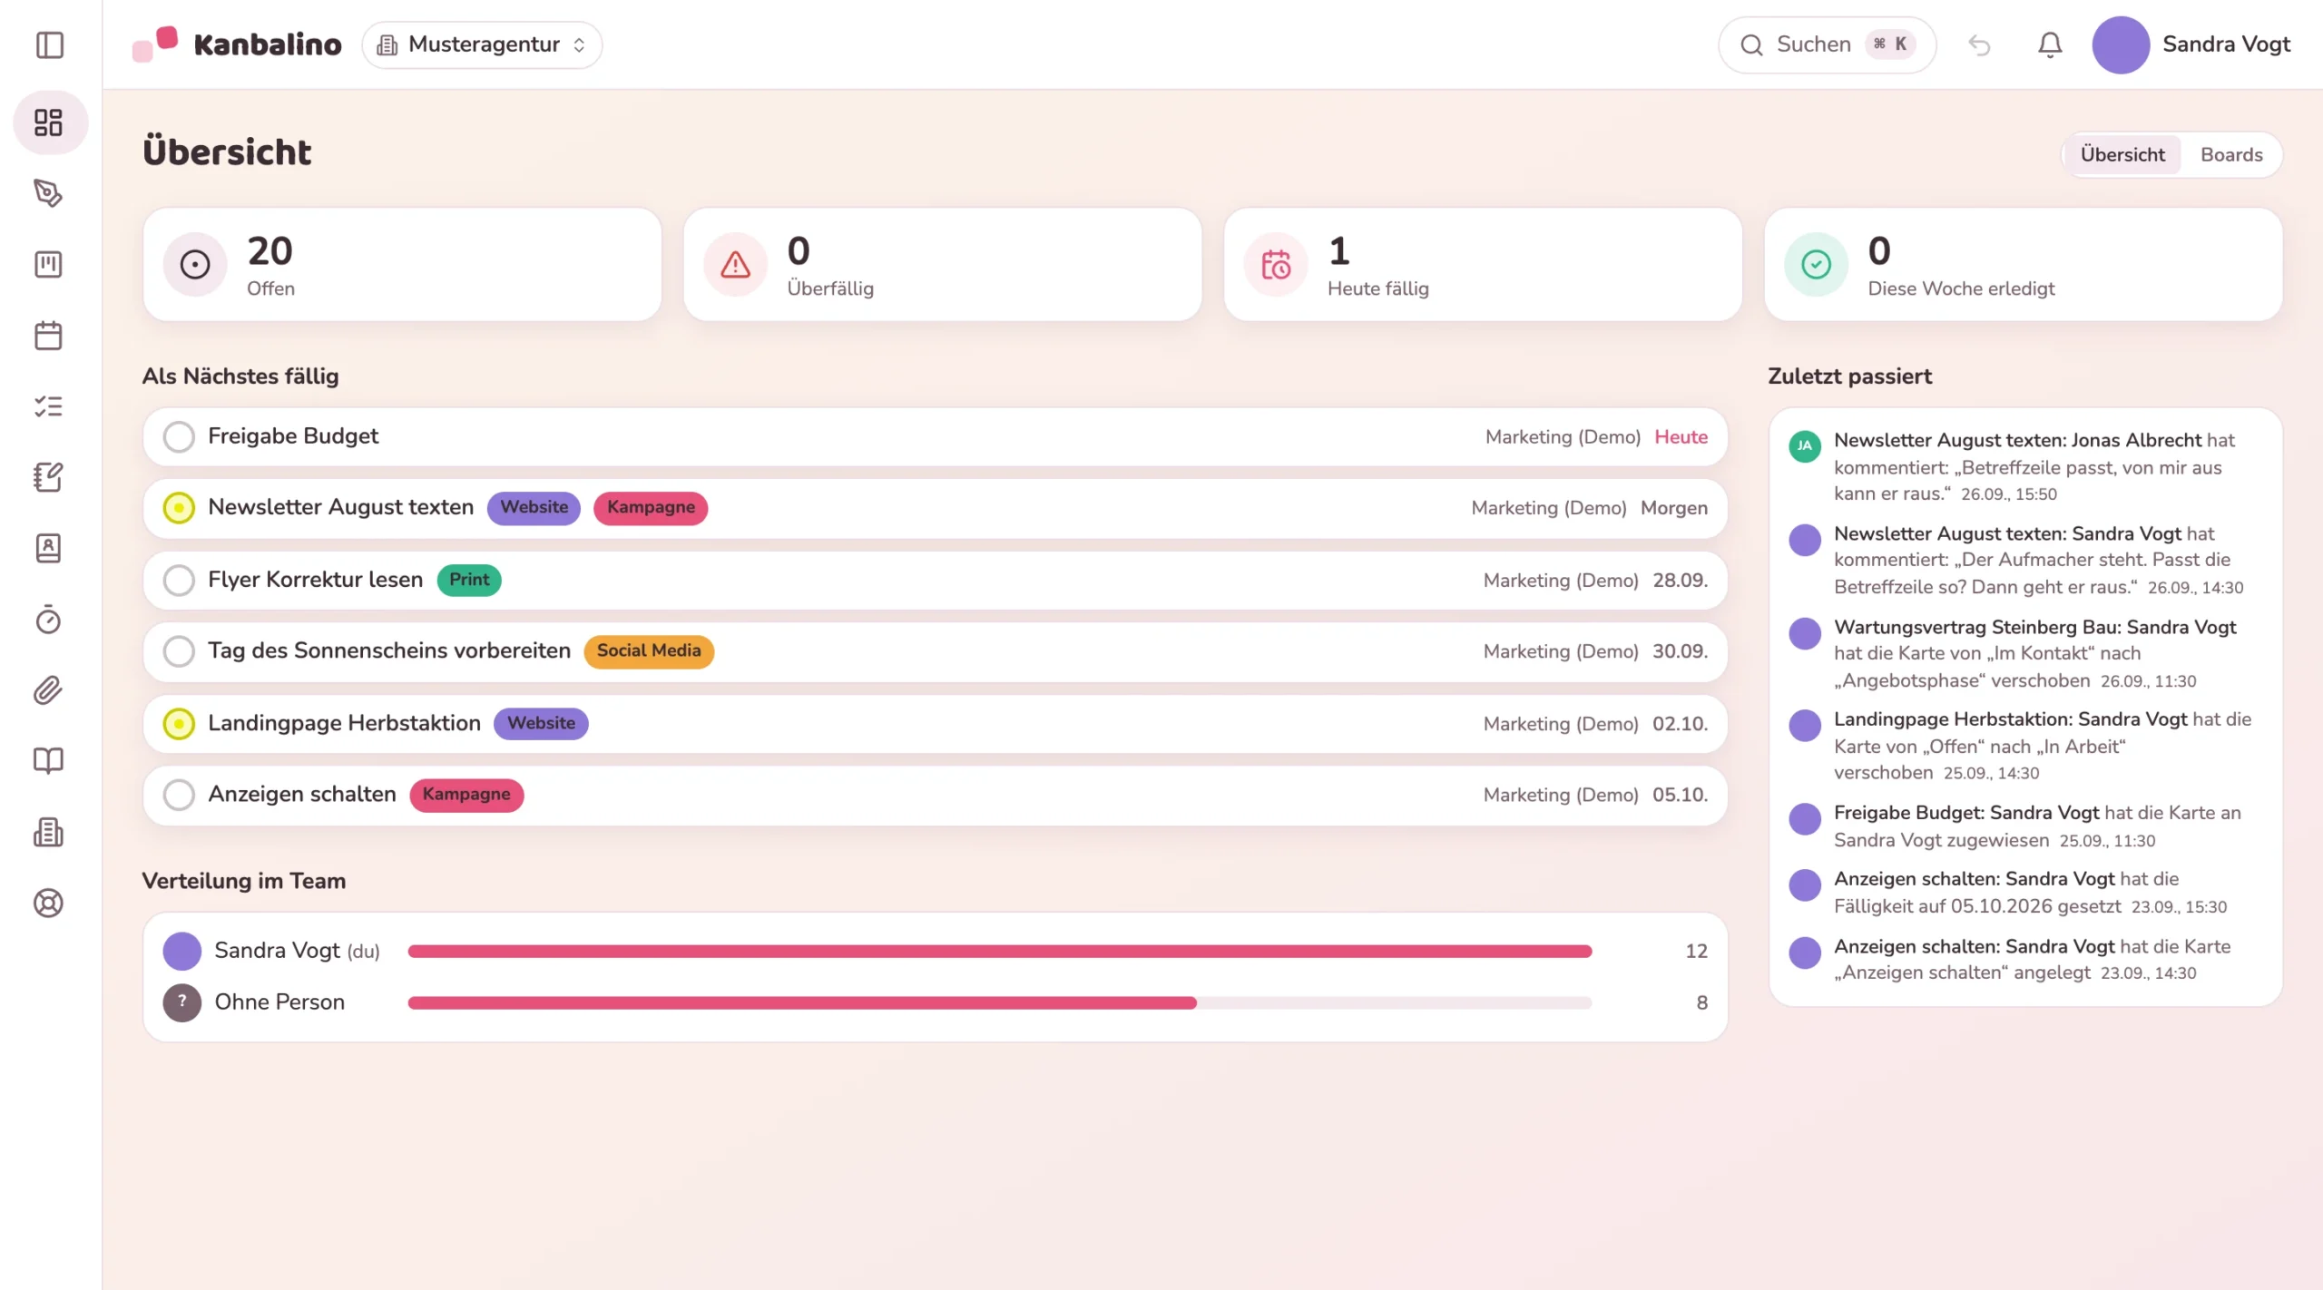The height and width of the screenshot is (1290, 2323).
Task: Toggle status circle for Landingpage Herbstaktion
Action: pos(179,724)
